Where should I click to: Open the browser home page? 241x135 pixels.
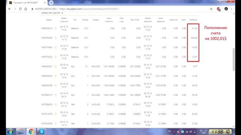pyautogui.click(x=26, y=9)
